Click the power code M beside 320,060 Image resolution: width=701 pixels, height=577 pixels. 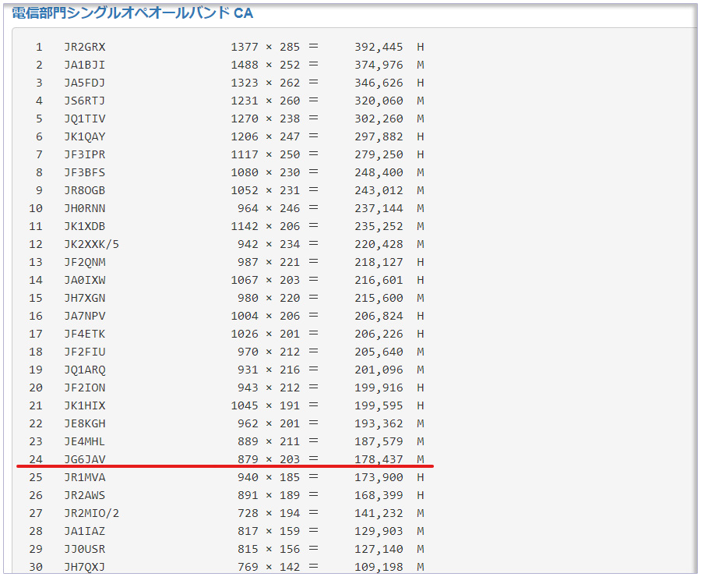coord(421,101)
